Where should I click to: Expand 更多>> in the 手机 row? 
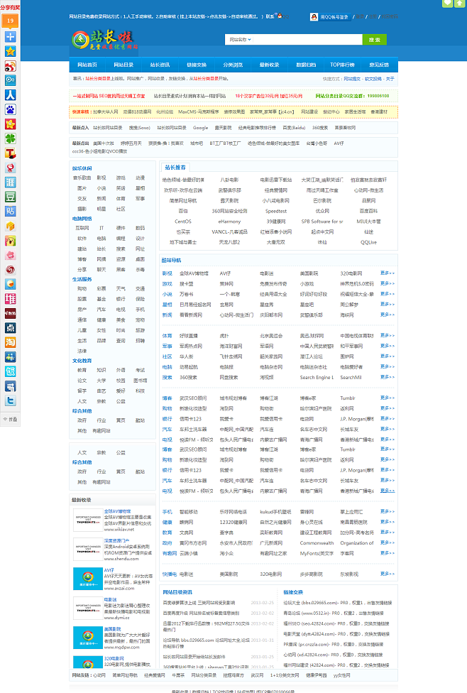388,511
